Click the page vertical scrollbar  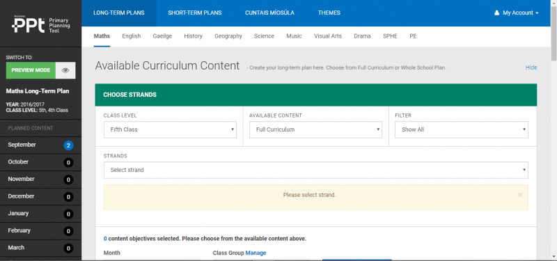[554, 130]
